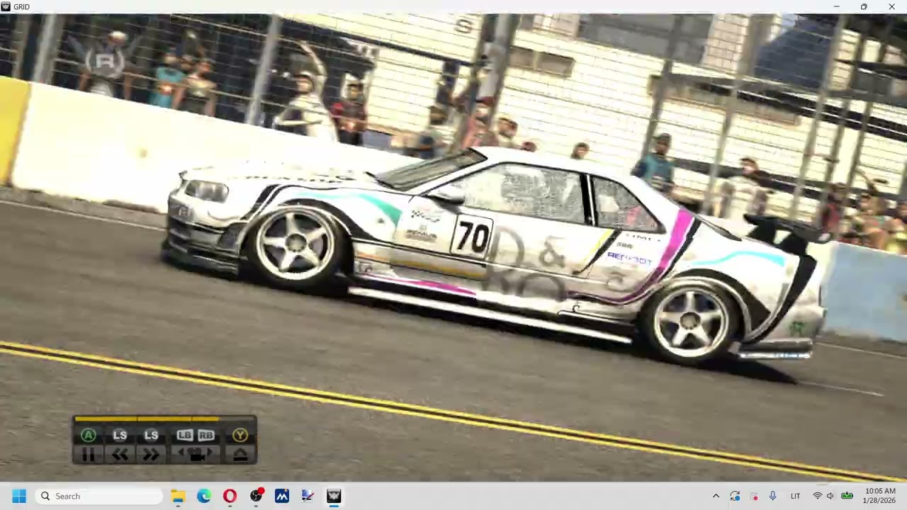Open Wi-Fi network settings icon
The height and width of the screenshot is (510, 907).
[x=818, y=496]
